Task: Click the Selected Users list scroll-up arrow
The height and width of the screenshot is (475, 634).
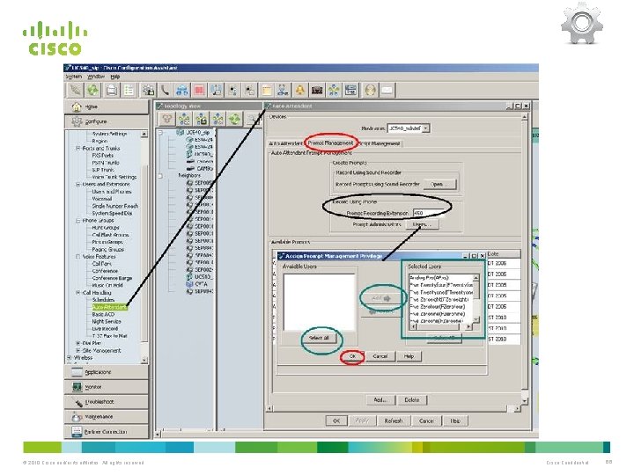Action: pyautogui.click(x=475, y=278)
